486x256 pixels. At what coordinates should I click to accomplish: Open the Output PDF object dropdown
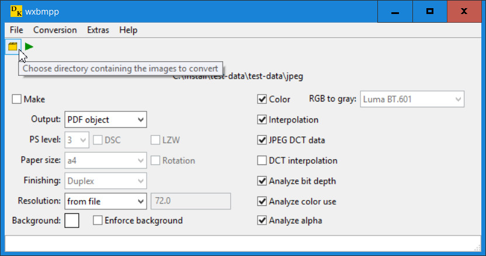point(105,120)
